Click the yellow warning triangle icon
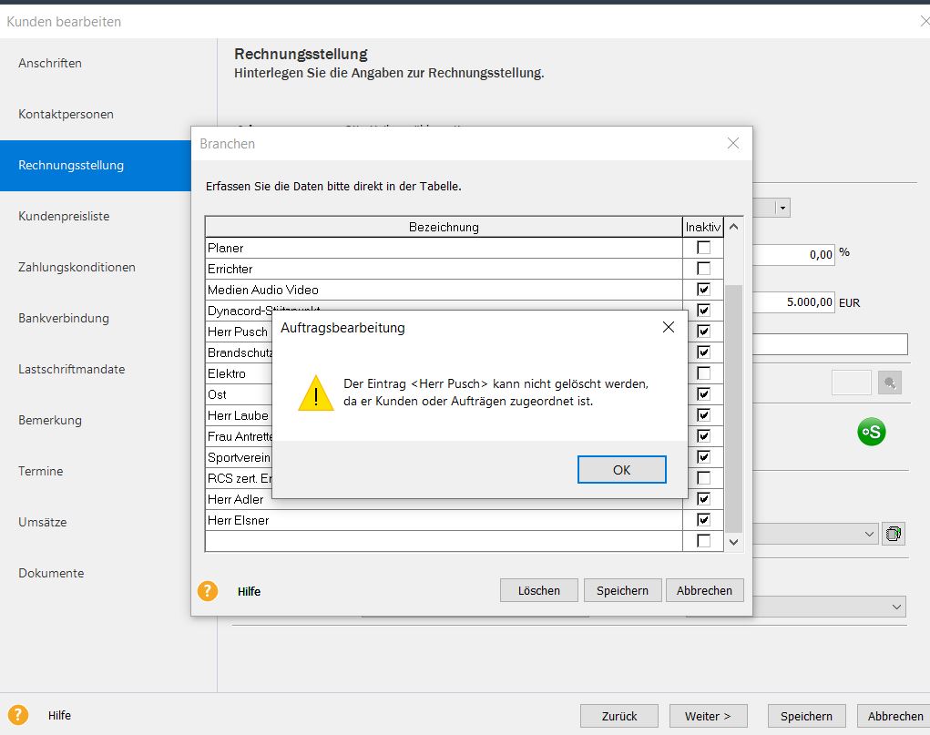 pyautogui.click(x=316, y=393)
